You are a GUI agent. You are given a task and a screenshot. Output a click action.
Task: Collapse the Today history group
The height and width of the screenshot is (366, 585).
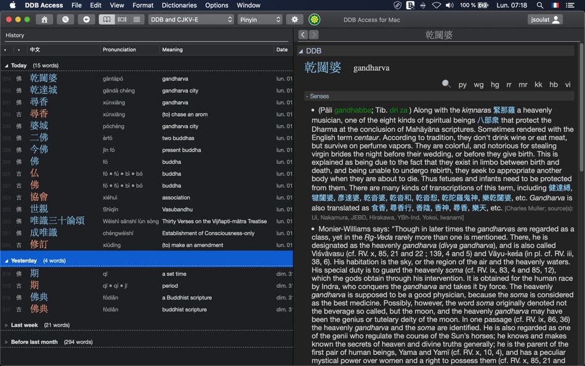coord(6,66)
